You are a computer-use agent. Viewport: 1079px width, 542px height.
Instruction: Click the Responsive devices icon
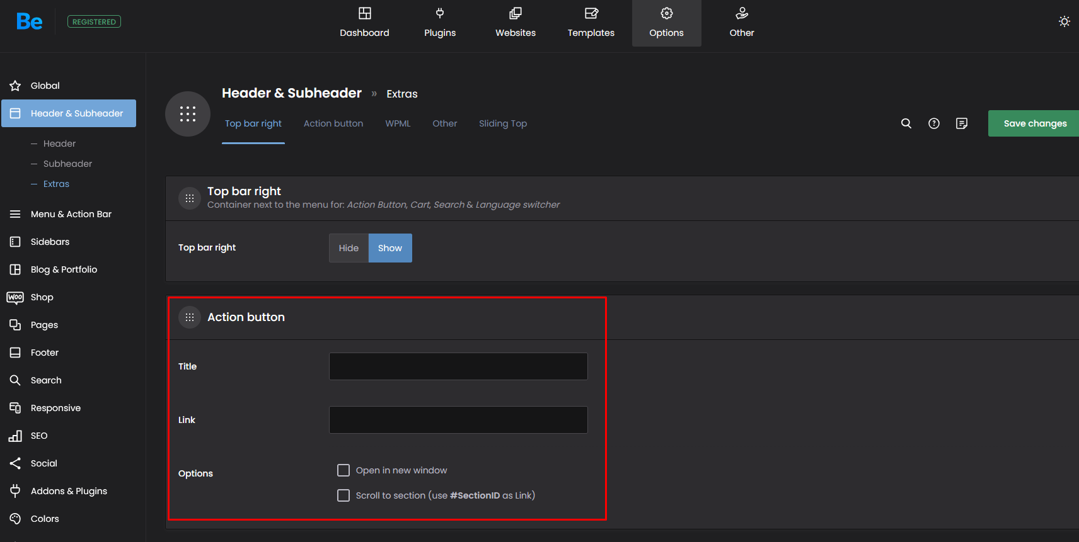click(15, 408)
